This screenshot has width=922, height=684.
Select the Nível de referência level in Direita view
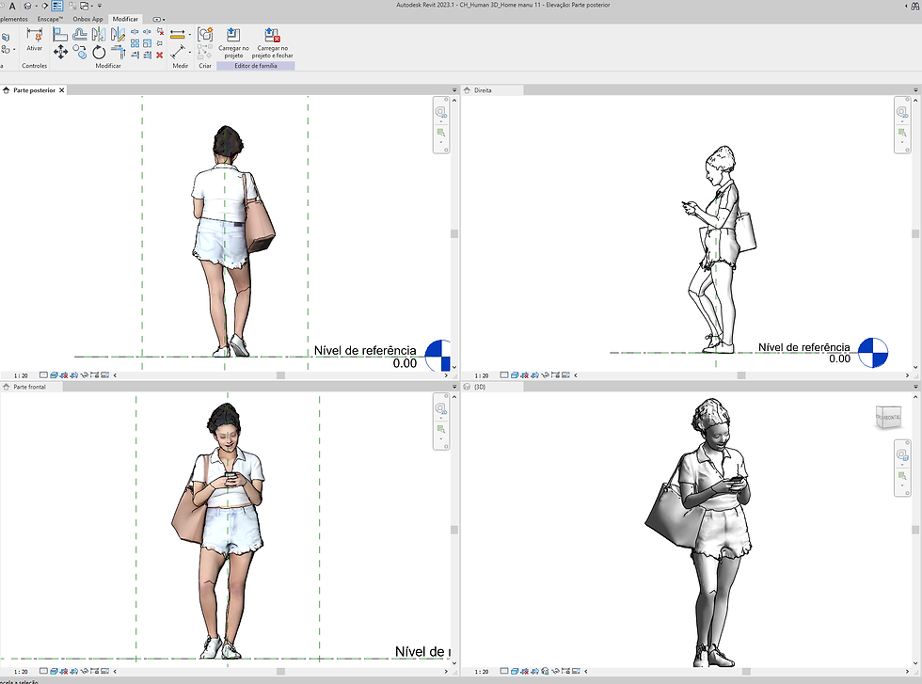click(x=803, y=347)
